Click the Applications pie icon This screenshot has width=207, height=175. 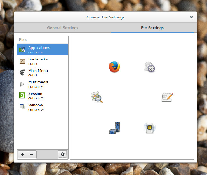coord(22,50)
